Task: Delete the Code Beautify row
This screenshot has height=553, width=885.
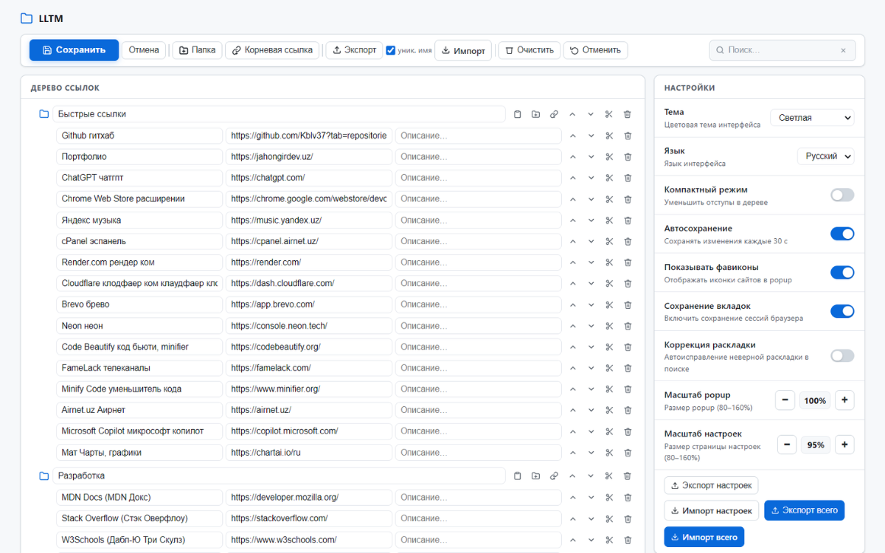Action: (628, 347)
